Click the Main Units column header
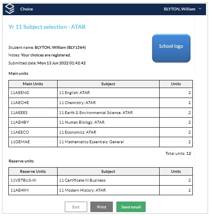The height and width of the screenshot is (216, 212). [33, 84]
